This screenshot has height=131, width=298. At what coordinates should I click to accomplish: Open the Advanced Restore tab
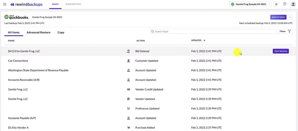click(x=39, y=33)
